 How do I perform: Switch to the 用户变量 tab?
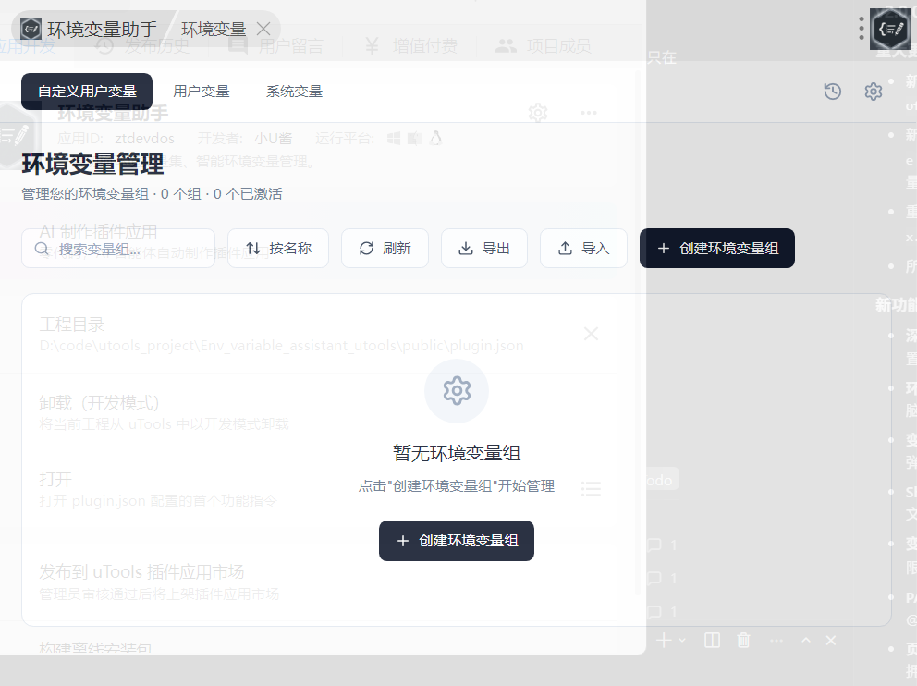point(202,92)
